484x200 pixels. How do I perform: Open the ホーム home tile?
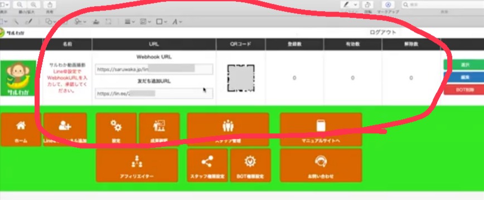click(21, 129)
